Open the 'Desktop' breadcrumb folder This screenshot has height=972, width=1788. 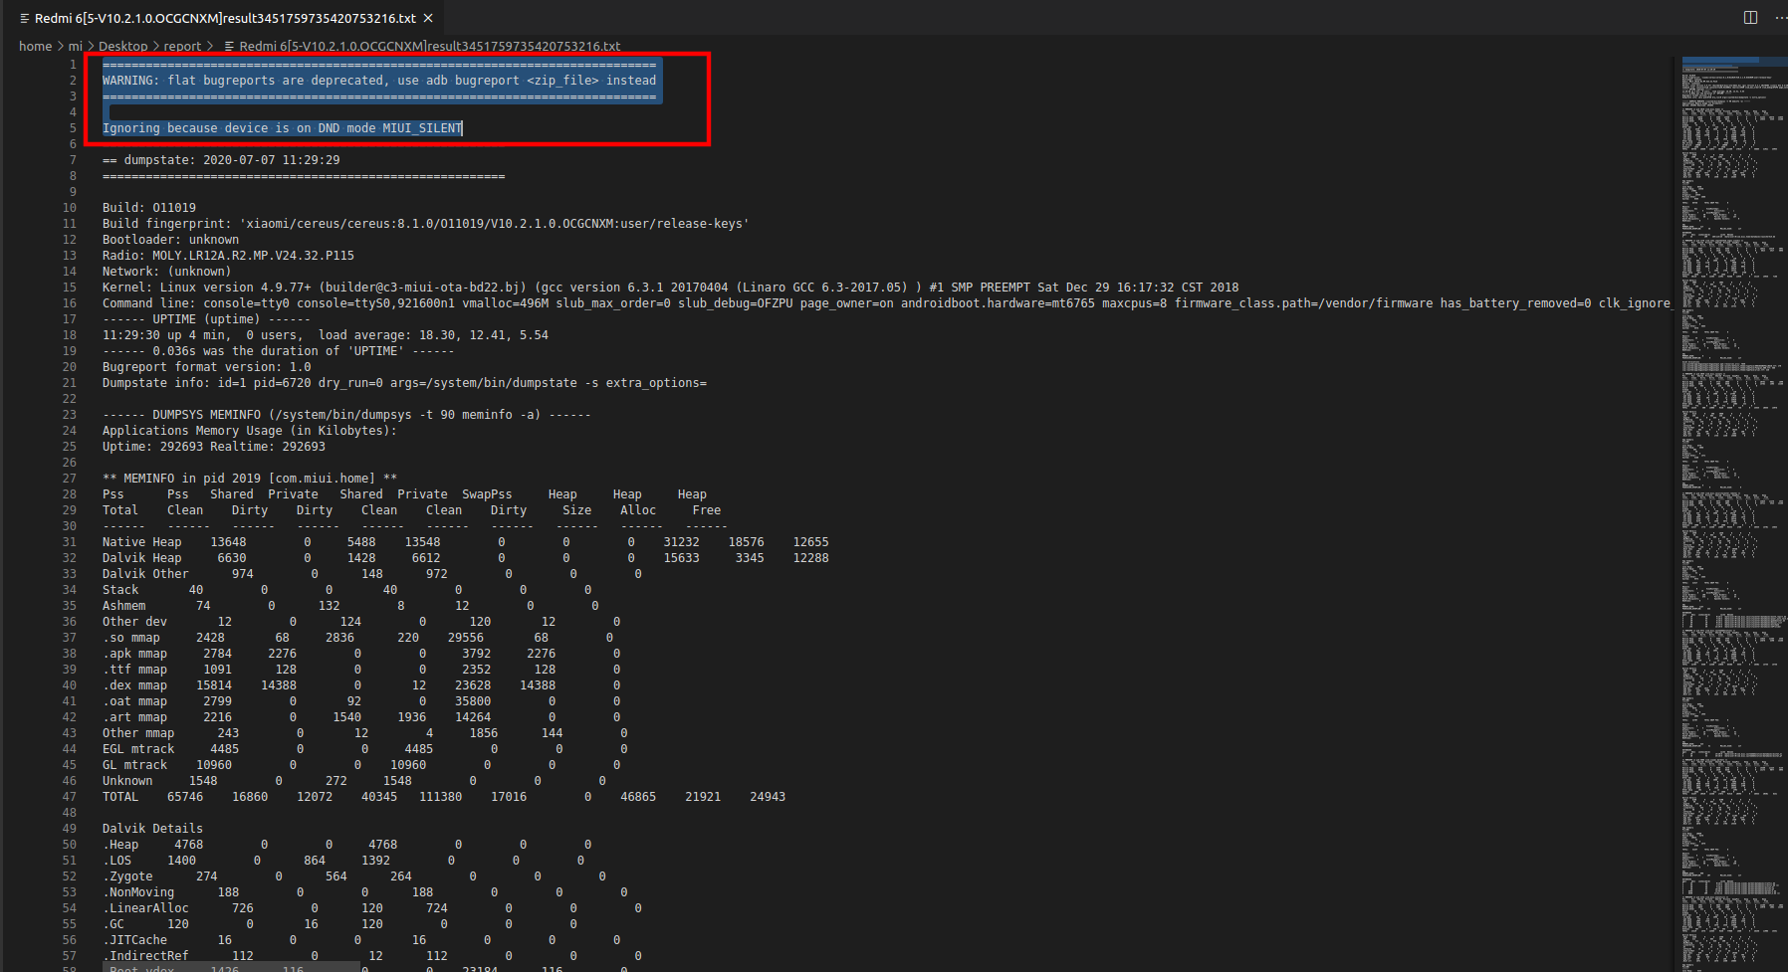(122, 46)
